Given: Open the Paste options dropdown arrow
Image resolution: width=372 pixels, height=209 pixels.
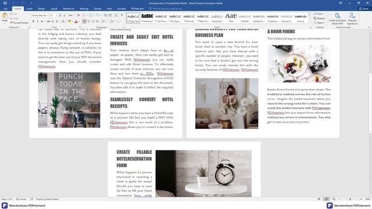Looking at the screenshot, I should pos(5,24).
